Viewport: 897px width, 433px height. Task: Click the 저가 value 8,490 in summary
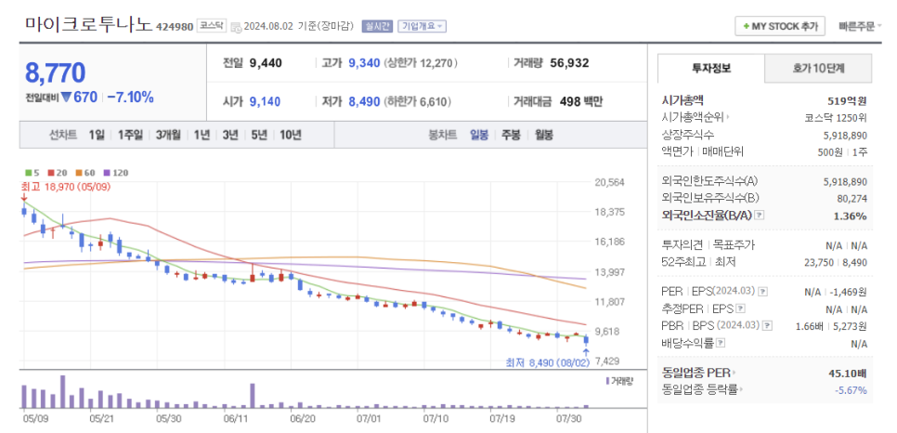click(x=364, y=102)
